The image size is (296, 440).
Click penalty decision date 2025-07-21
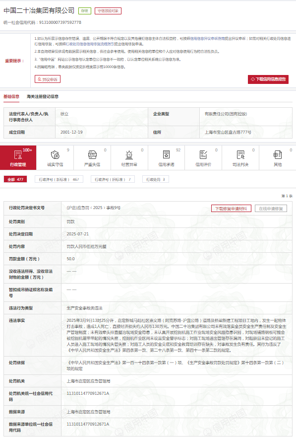pos(77,234)
